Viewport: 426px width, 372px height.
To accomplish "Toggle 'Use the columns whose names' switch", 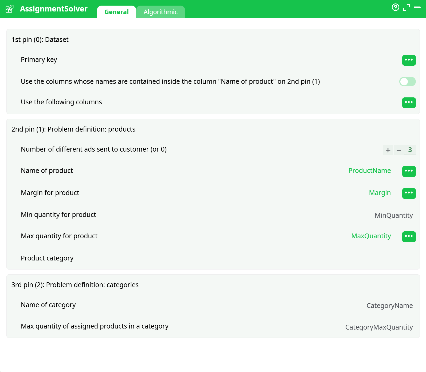I will point(407,82).
